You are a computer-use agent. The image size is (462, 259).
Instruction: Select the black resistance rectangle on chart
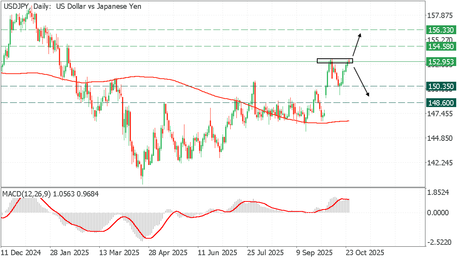click(x=335, y=61)
